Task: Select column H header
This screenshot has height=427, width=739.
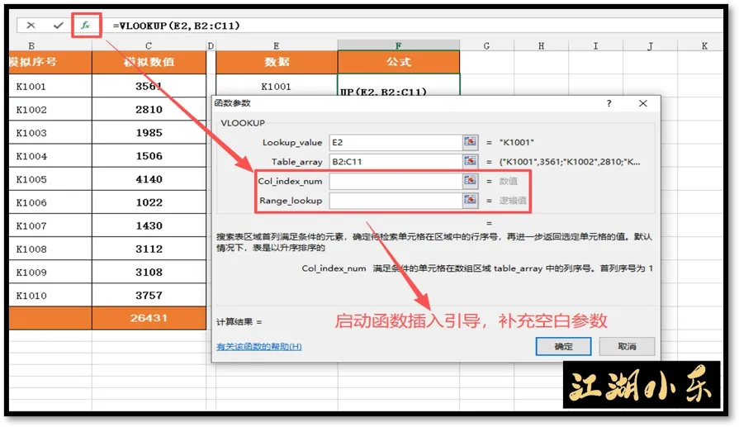Action: (541, 45)
